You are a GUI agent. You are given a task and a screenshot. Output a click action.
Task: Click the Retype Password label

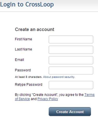[29, 85]
